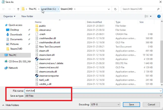Select the steamconsole.dll file icon

pyautogui.click(x=37, y=71)
